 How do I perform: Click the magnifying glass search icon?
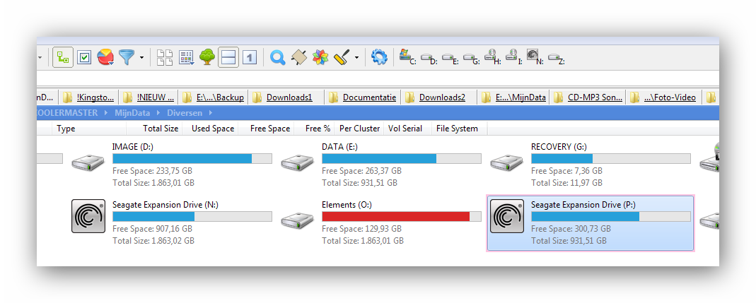click(277, 58)
